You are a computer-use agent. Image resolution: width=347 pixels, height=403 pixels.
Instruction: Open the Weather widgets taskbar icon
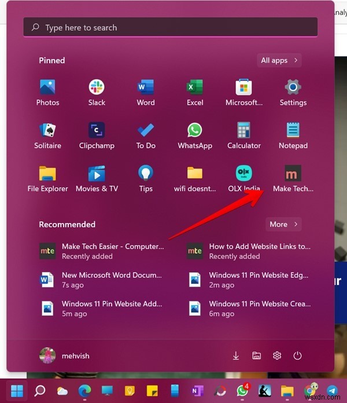click(x=62, y=391)
